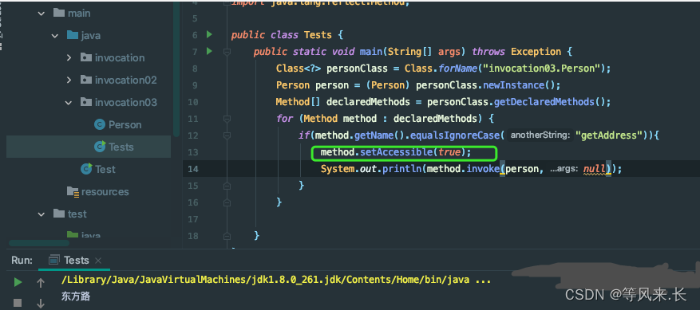Collapse the invocation03 package
Screen dimensions: 700x310
tap(69, 103)
